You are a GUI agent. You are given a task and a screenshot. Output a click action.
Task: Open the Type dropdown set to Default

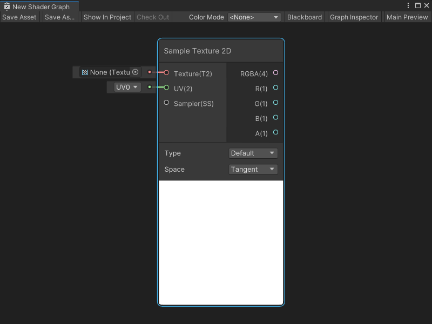[253, 153]
